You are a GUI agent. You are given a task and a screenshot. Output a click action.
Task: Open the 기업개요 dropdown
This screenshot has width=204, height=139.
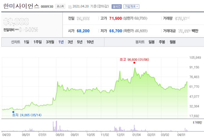pos(131,7)
